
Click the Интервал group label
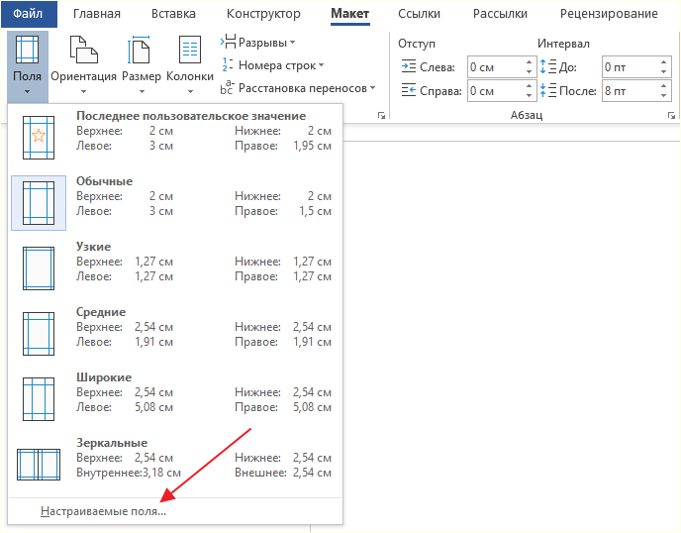(563, 44)
